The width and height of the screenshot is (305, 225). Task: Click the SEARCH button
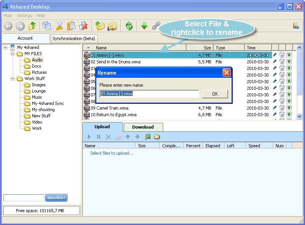pos(56,198)
